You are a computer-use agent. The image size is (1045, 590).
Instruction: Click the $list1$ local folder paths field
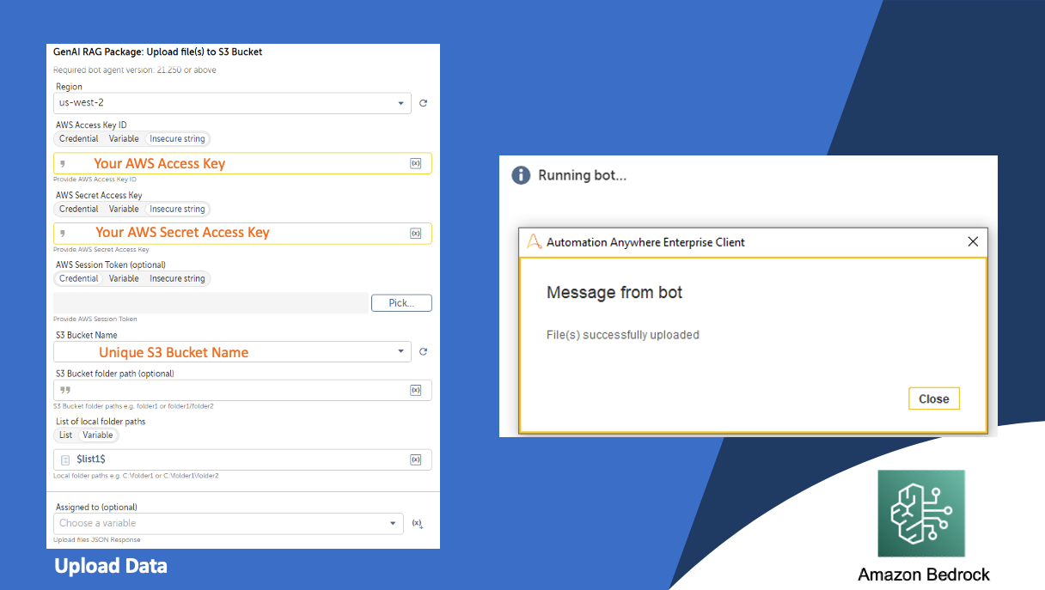tap(242, 459)
